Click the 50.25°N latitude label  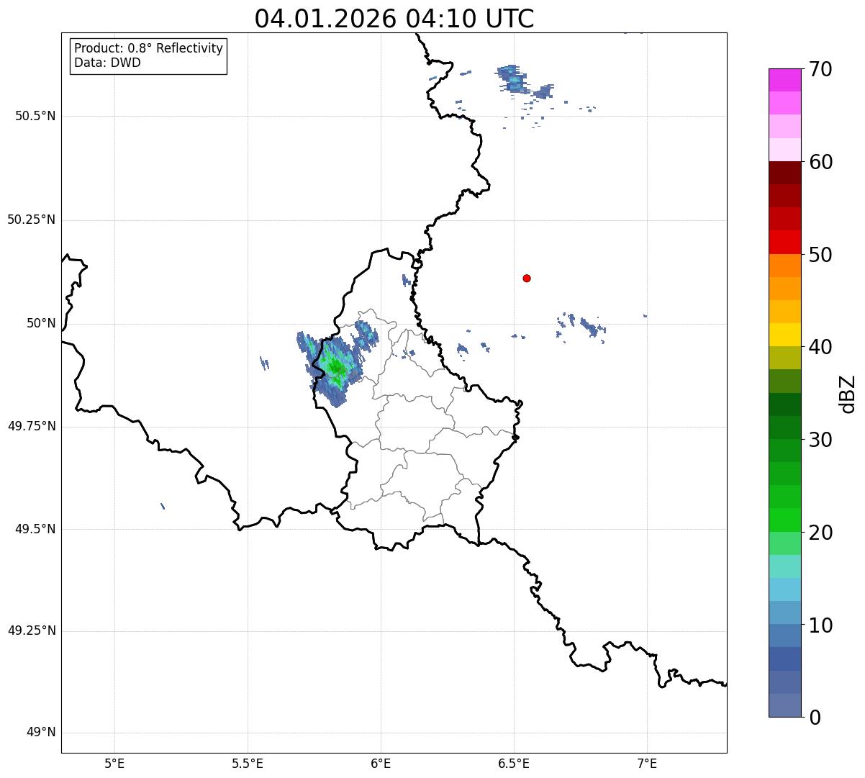pyautogui.click(x=32, y=220)
